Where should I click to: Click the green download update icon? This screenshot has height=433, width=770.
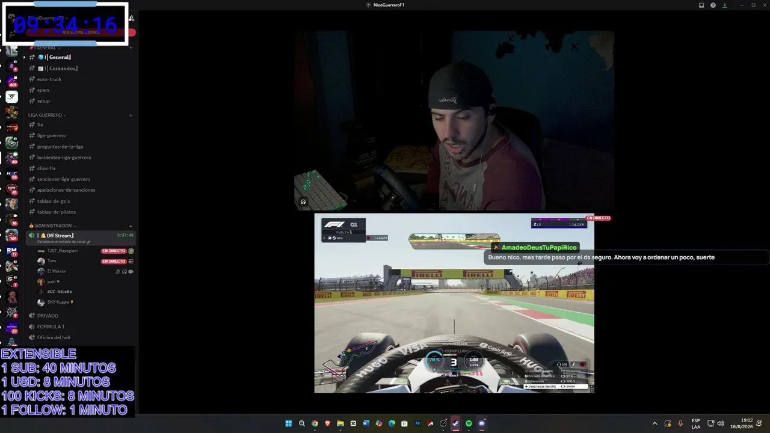tap(724, 5)
